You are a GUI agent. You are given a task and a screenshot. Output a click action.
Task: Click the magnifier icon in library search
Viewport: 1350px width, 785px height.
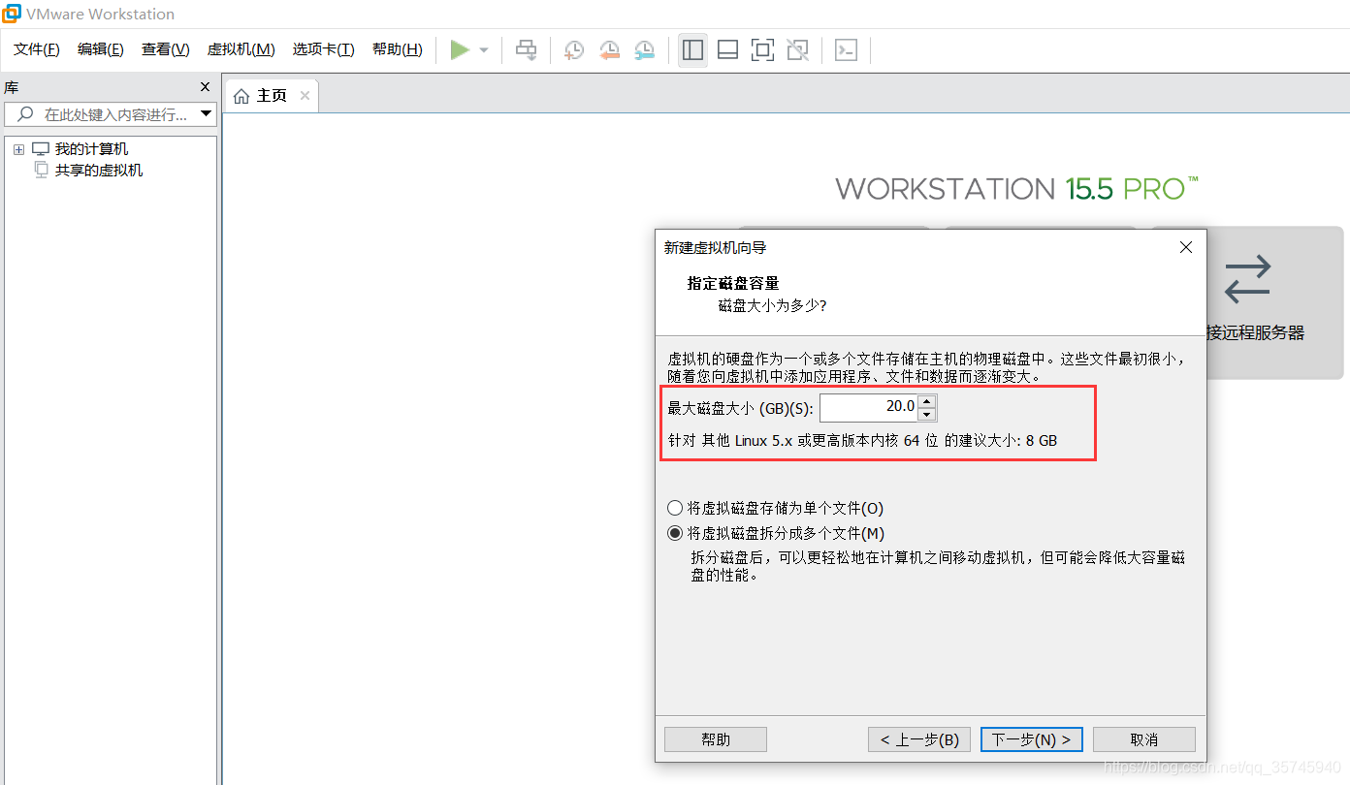click(25, 114)
